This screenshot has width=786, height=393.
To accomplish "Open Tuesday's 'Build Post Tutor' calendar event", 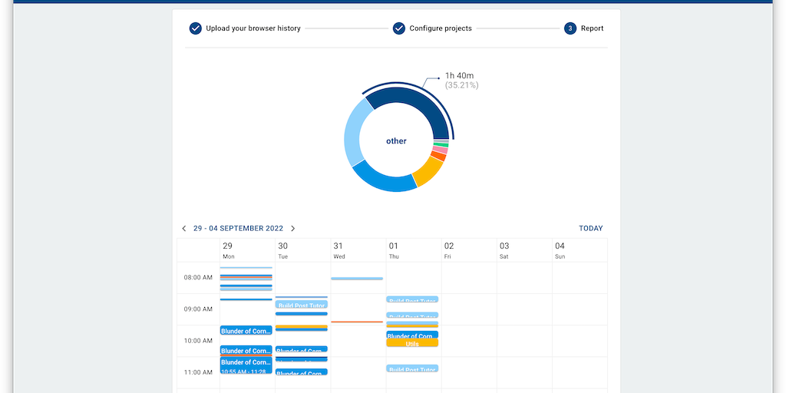I will (302, 305).
